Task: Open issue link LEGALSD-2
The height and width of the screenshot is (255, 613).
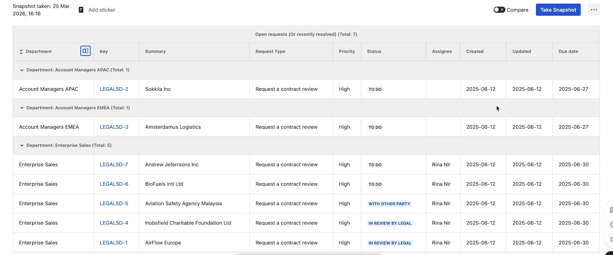Action: pyautogui.click(x=114, y=89)
